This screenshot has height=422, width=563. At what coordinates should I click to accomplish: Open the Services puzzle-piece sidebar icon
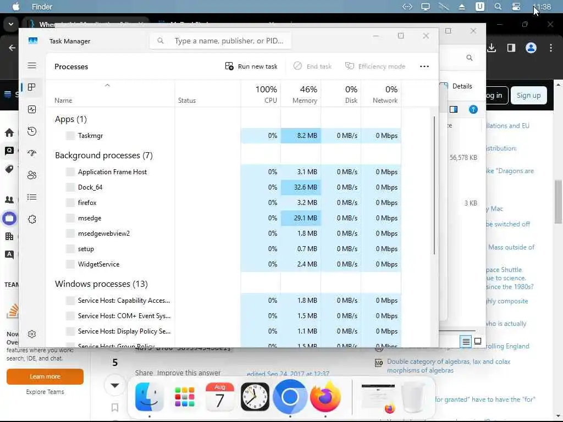tap(32, 219)
